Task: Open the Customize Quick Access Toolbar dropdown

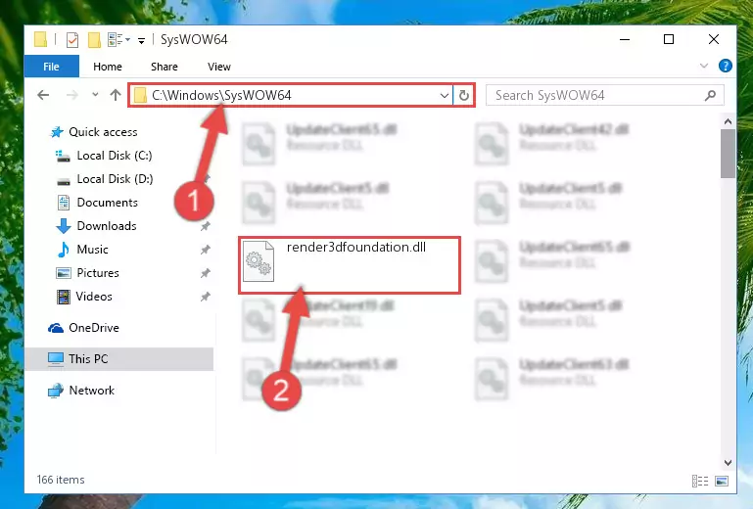Action: [141, 41]
